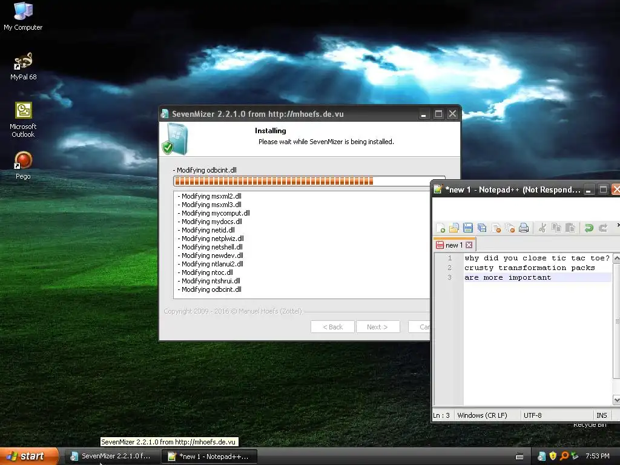Click the Notepad++ title bar app icon

[438, 190]
